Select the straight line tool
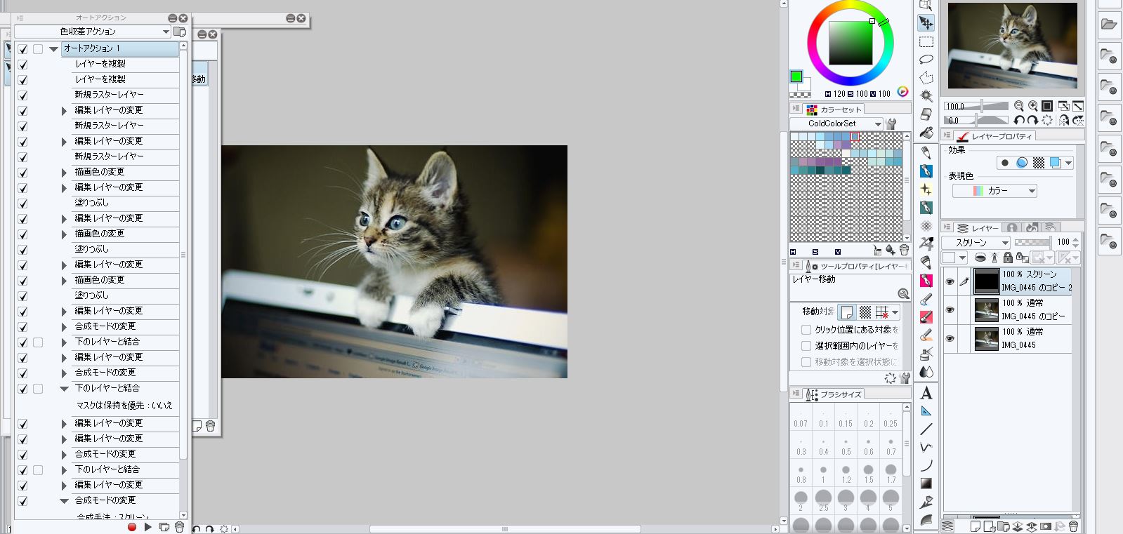Viewport: 1123px width, 534px height. coord(926,429)
